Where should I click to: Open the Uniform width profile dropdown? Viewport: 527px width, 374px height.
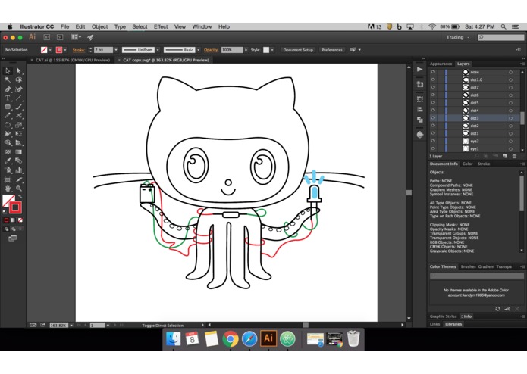coord(158,50)
